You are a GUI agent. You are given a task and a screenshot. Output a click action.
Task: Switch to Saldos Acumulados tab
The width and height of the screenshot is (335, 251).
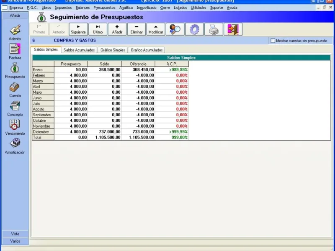click(79, 50)
